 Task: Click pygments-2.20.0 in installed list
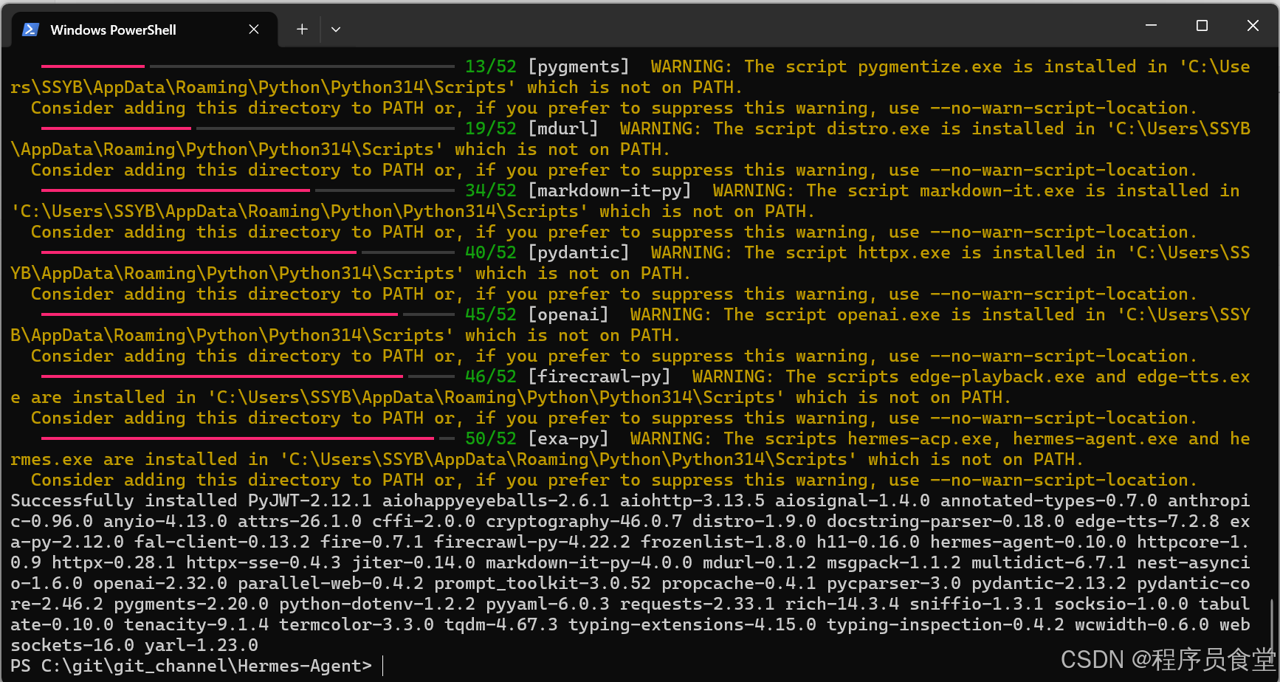[x=191, y=604]
